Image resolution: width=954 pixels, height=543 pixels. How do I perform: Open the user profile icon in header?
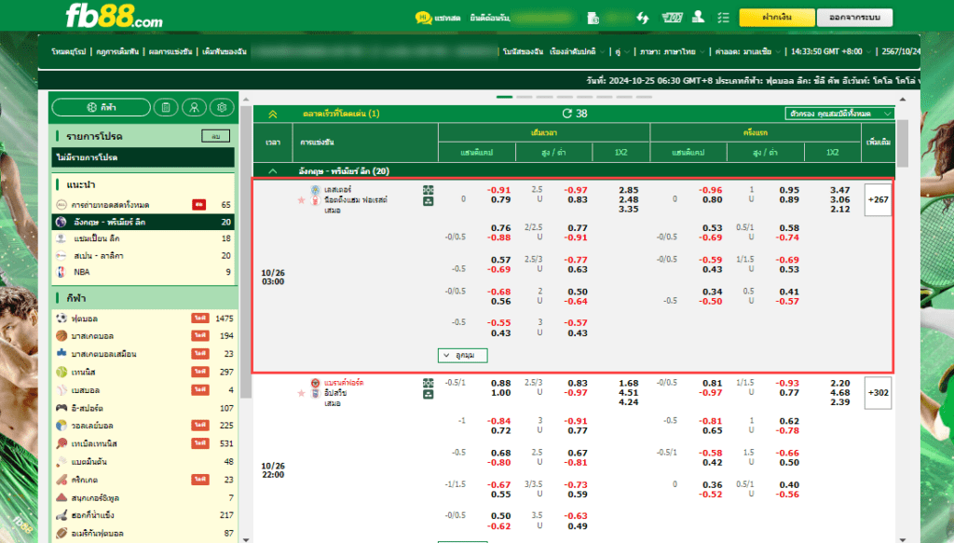699,17
